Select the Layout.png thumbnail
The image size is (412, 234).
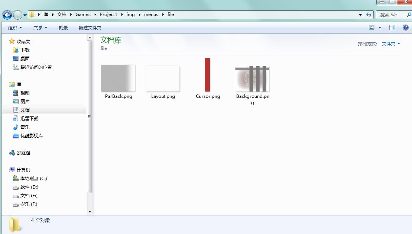point(163,79)
